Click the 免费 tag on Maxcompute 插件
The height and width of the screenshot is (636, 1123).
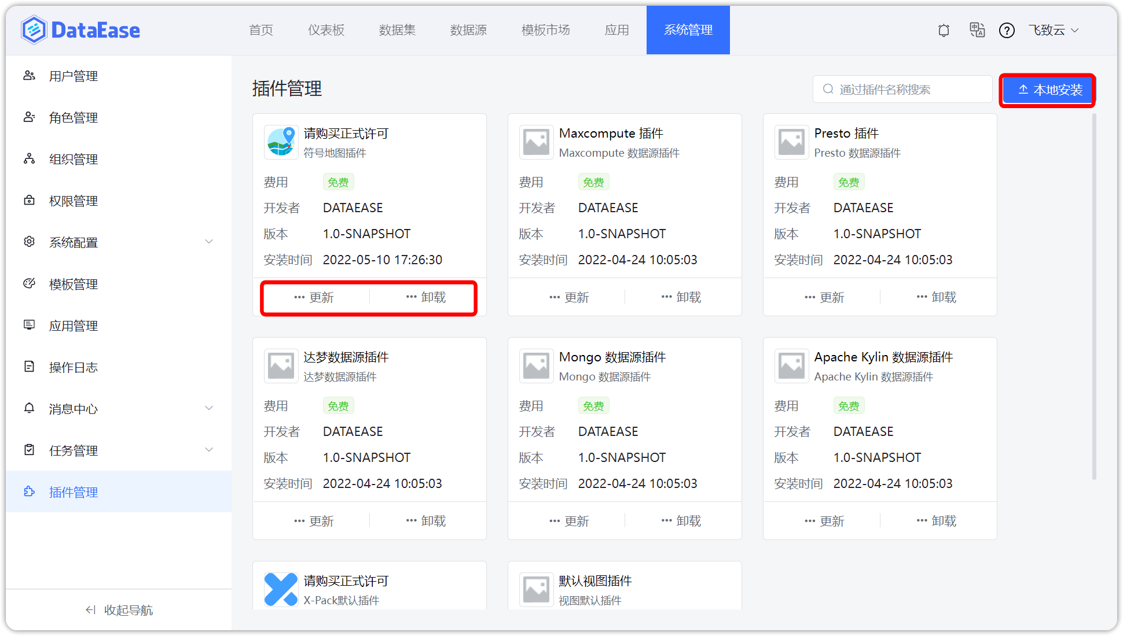tap(593, 182)
